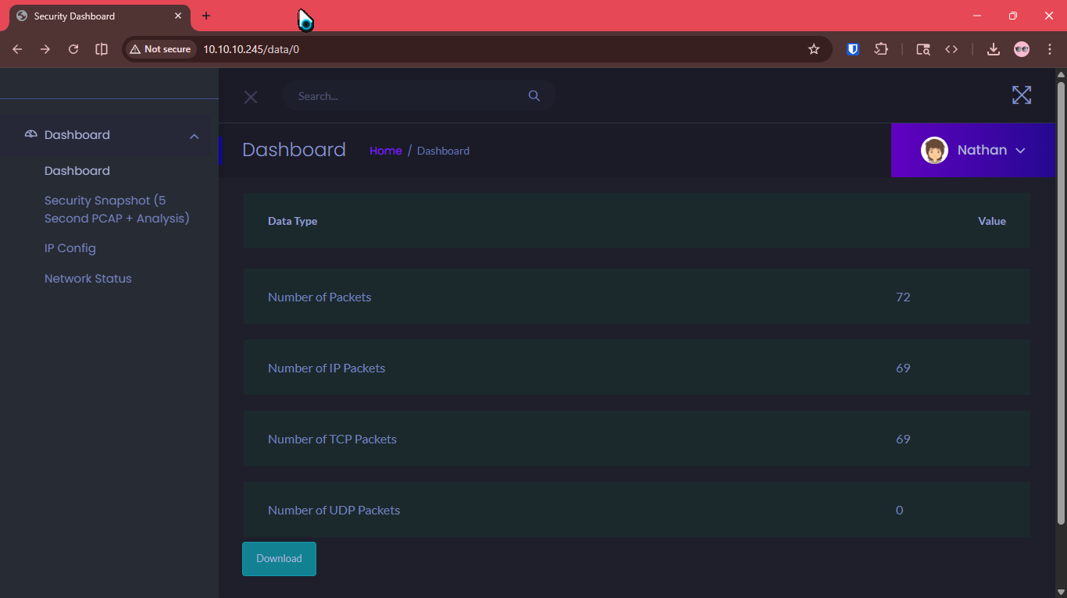The image size is (1067, 598).
Task: Download the PCAP file
Action: click(279, 559)
